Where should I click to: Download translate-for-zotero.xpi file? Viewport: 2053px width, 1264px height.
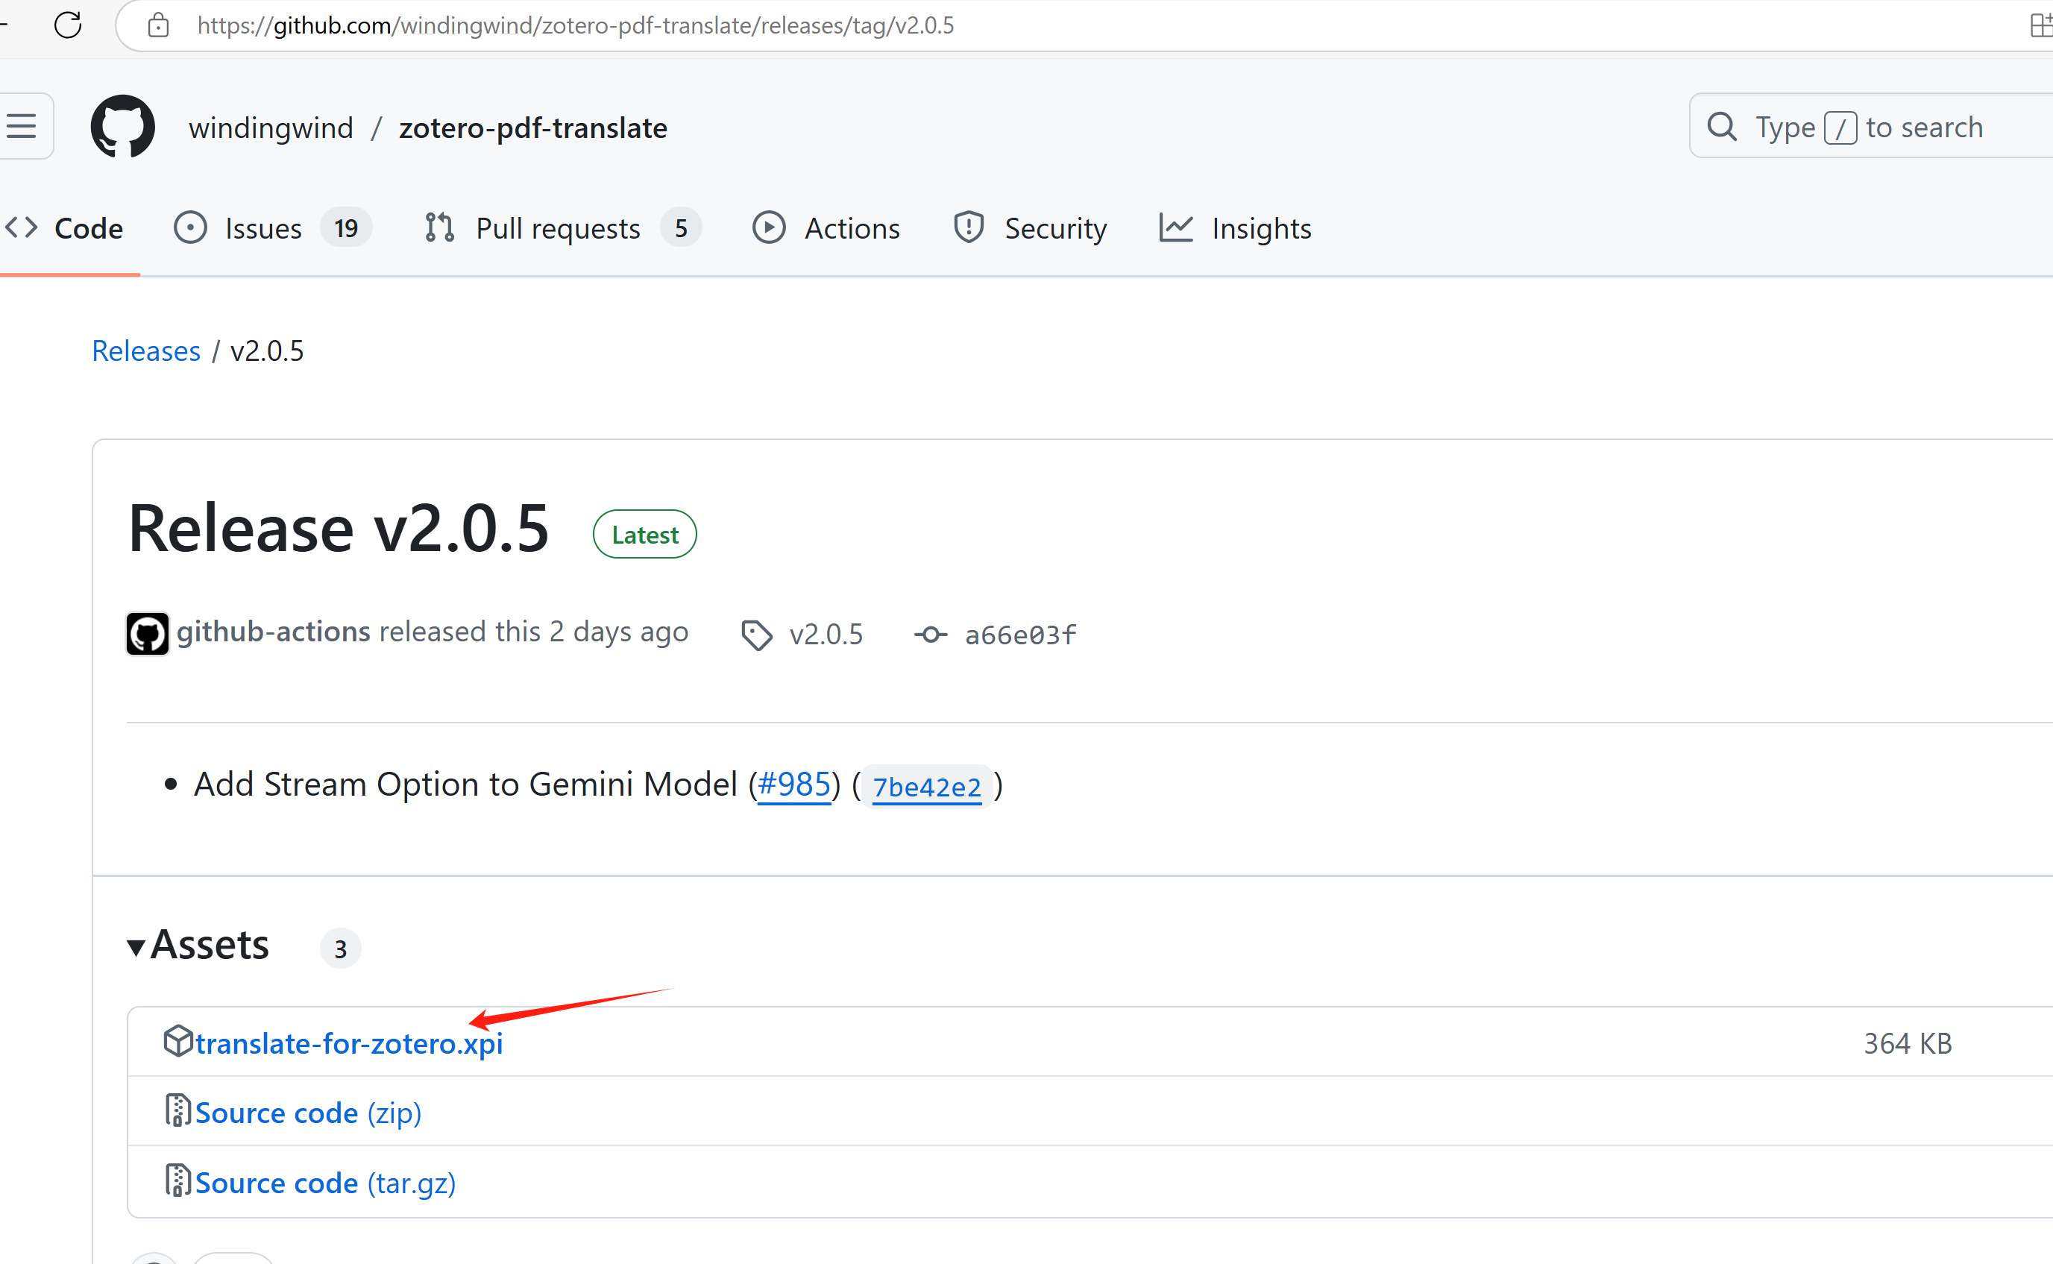tap(348, 1043)
